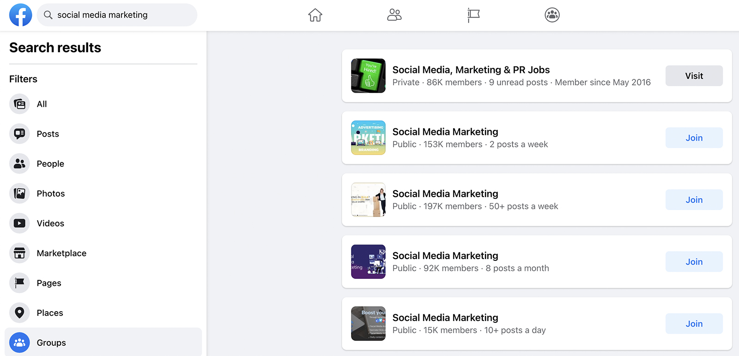Open the Groups icon in top bar
Viewport: 739px width, 356px height.
pos(552,15)
